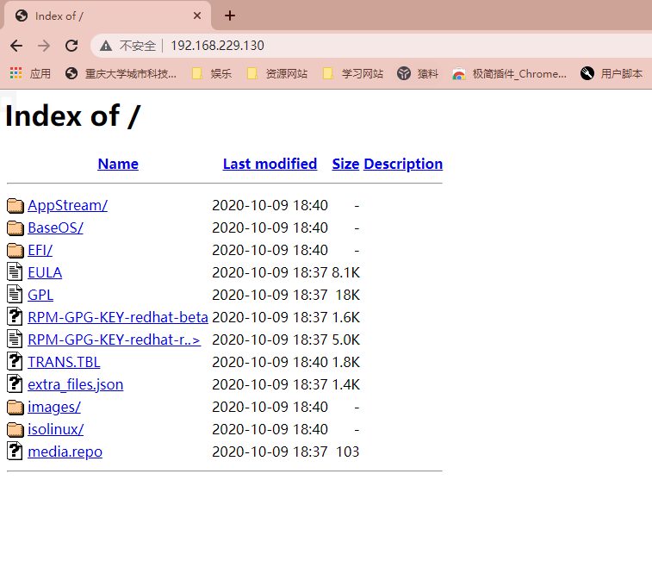
Task: Click the 5.0K size value
Action: (x=345, y=340)
